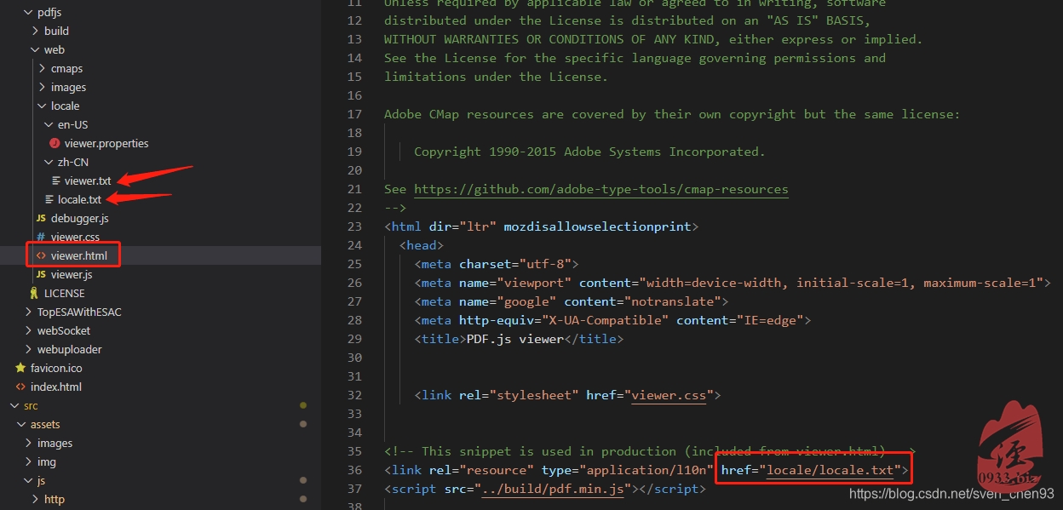Click the notranslate meta line
The image size is (1063, 510).
(x=572, y=301)
